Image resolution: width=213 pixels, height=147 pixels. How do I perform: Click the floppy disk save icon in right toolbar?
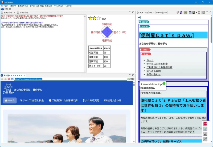[194, 13]
